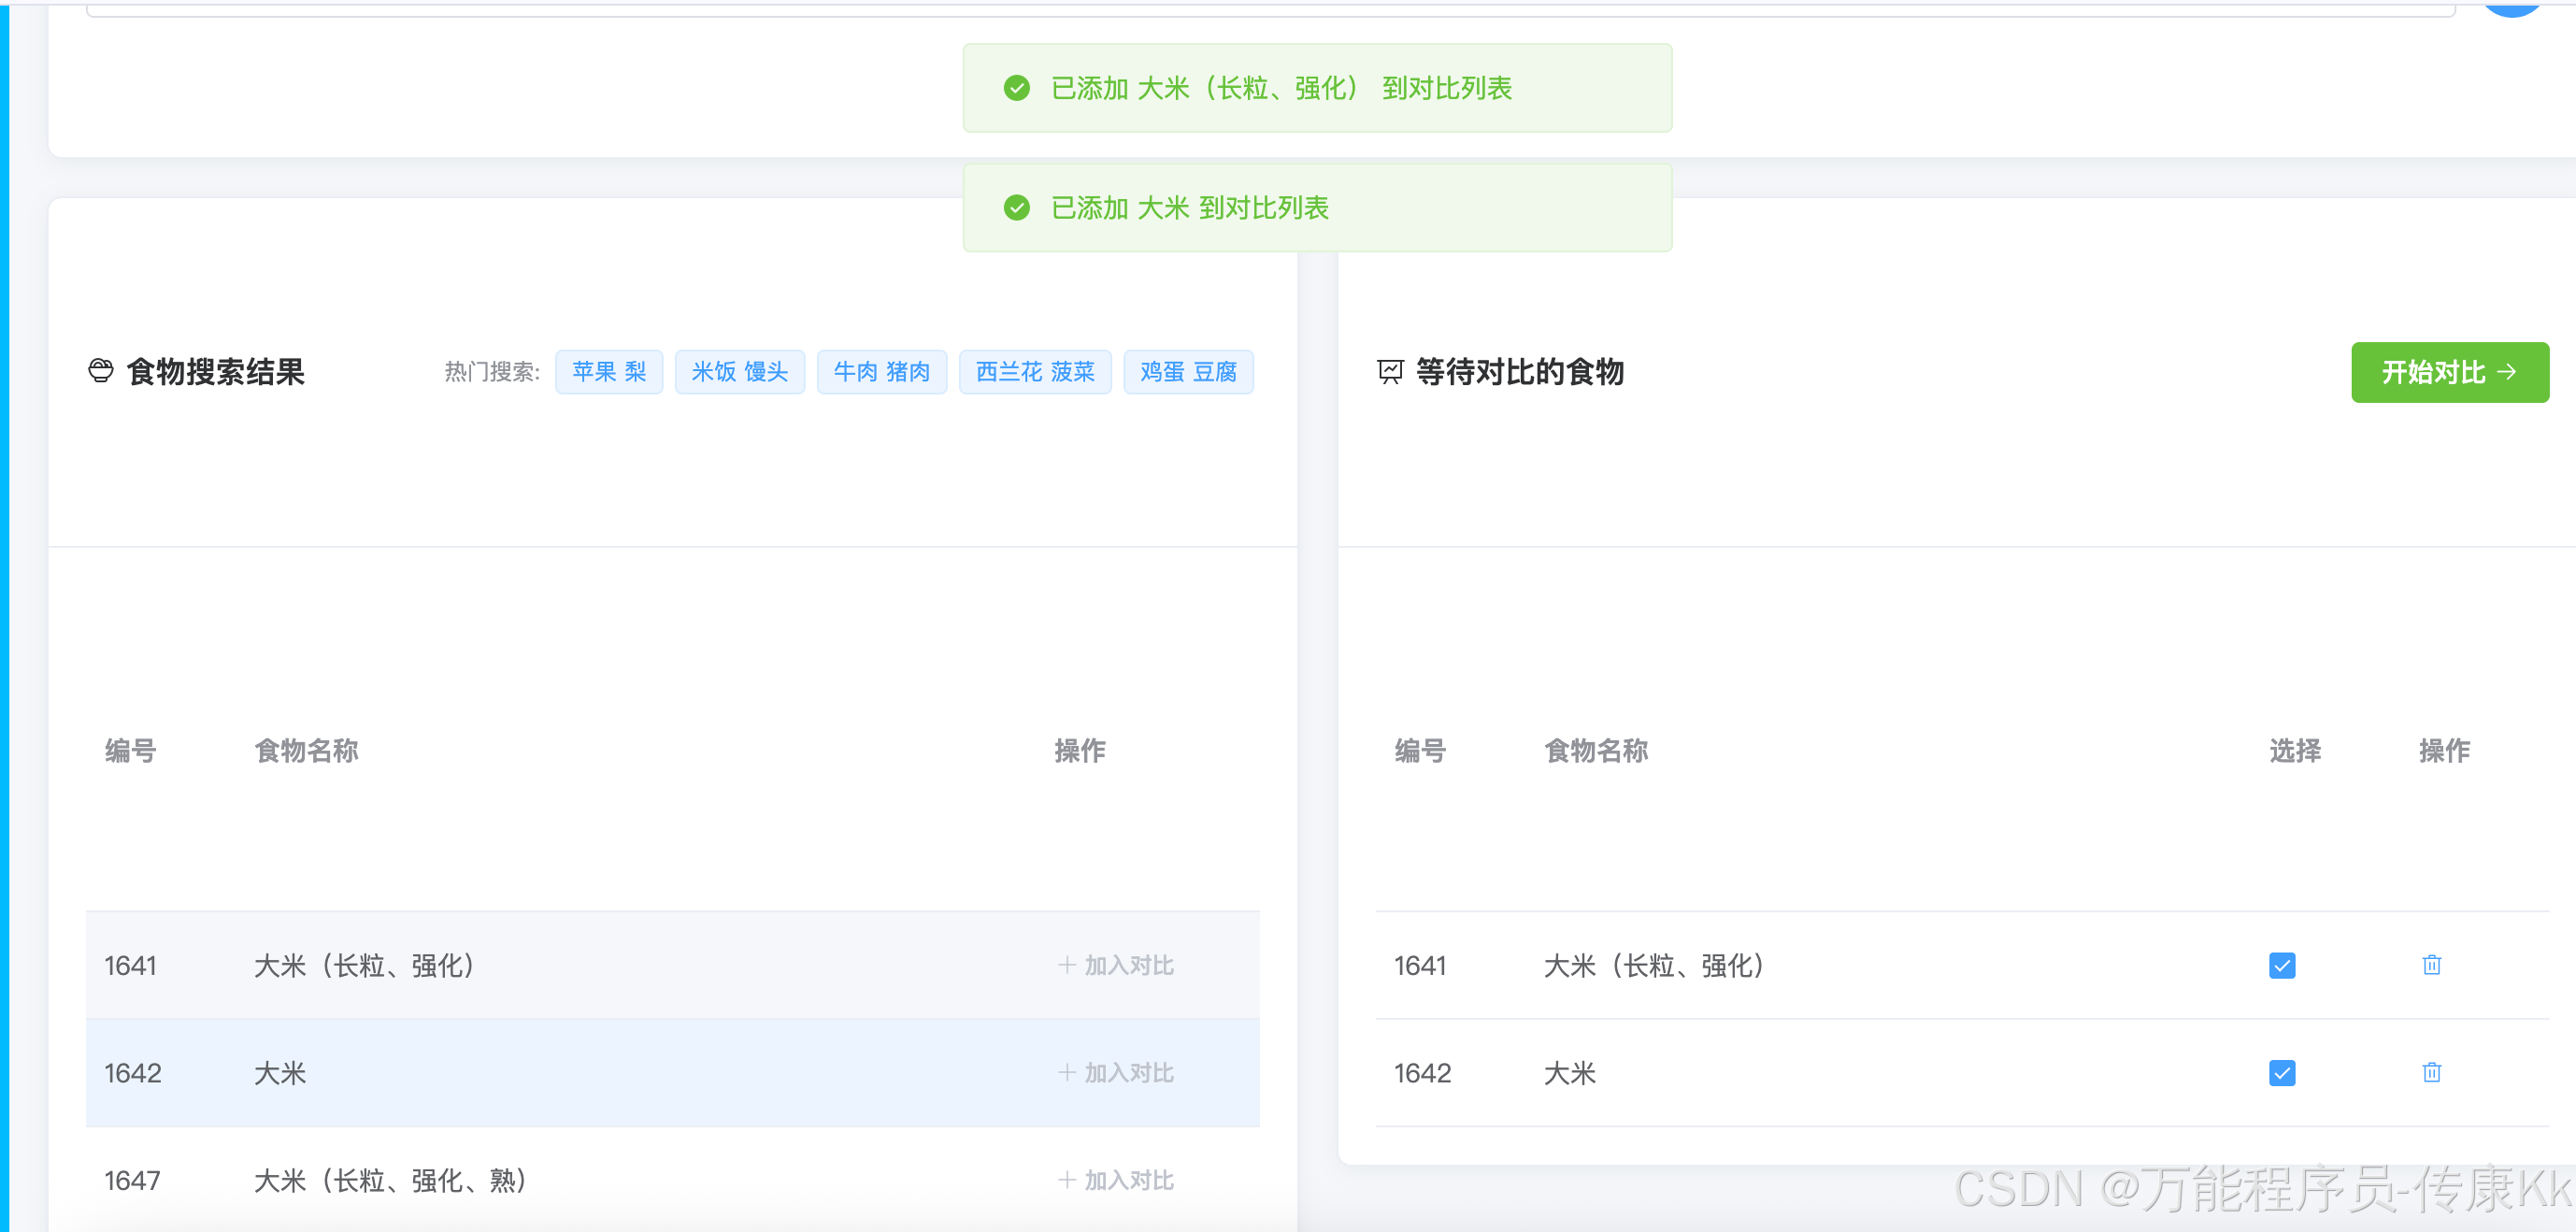The image size is (2576, 1232).
Task: Click the 选择 column header
Action: click(x=2294, y=750)
